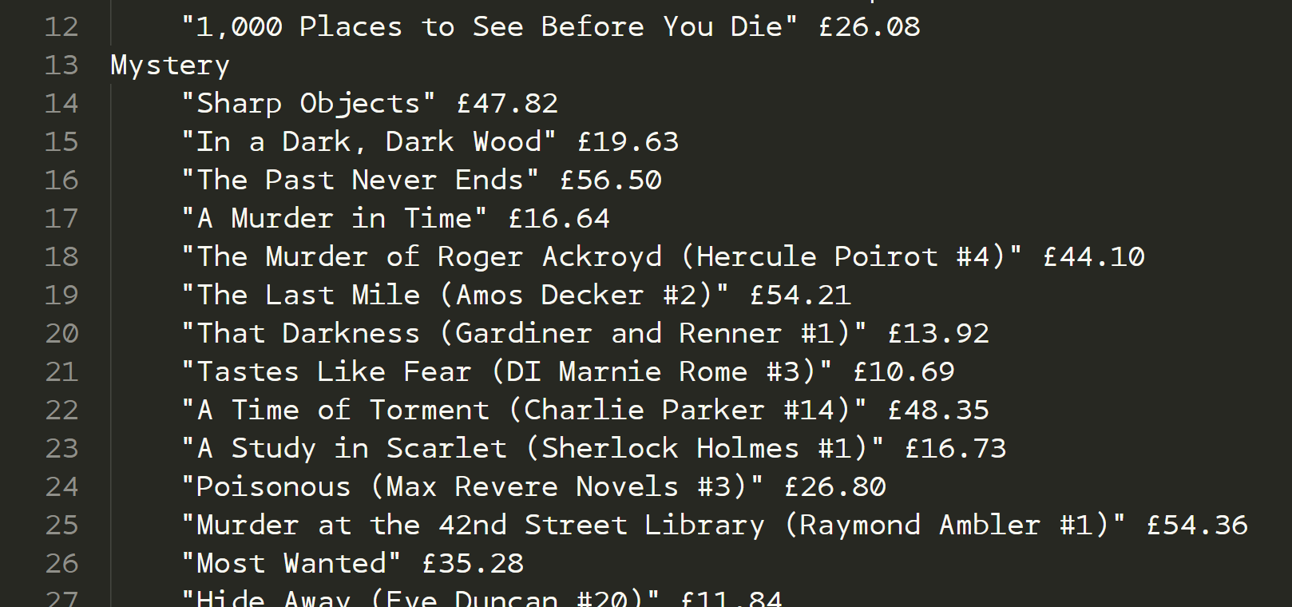Screen dimensions: 1292x607
Task: Click the word Poisonous on line 24
Action: tap(274, 486)
